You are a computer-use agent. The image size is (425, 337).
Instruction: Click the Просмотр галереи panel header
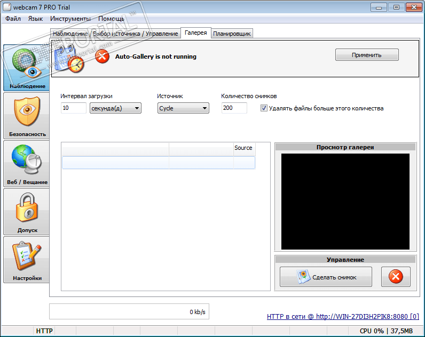(x=345, y=147)
